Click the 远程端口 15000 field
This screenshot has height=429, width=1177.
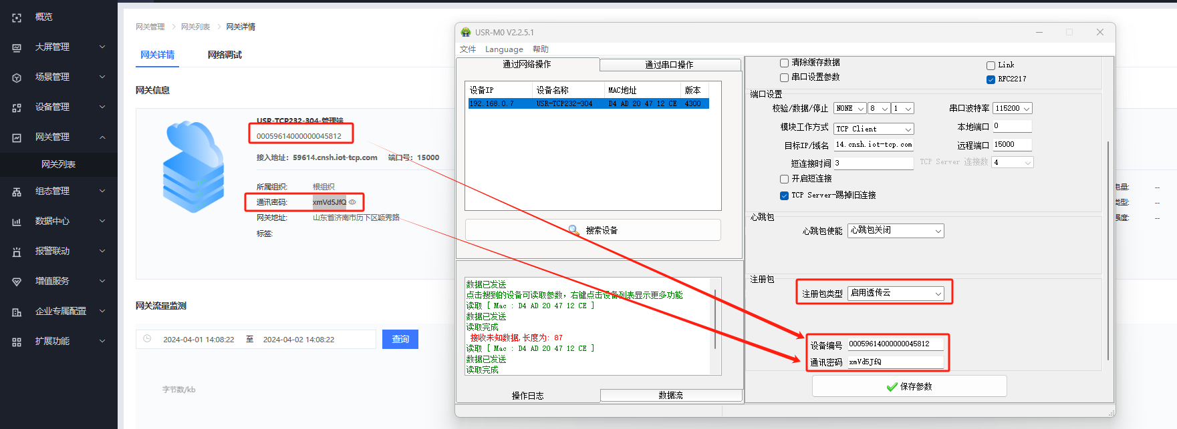point(1012,144)
